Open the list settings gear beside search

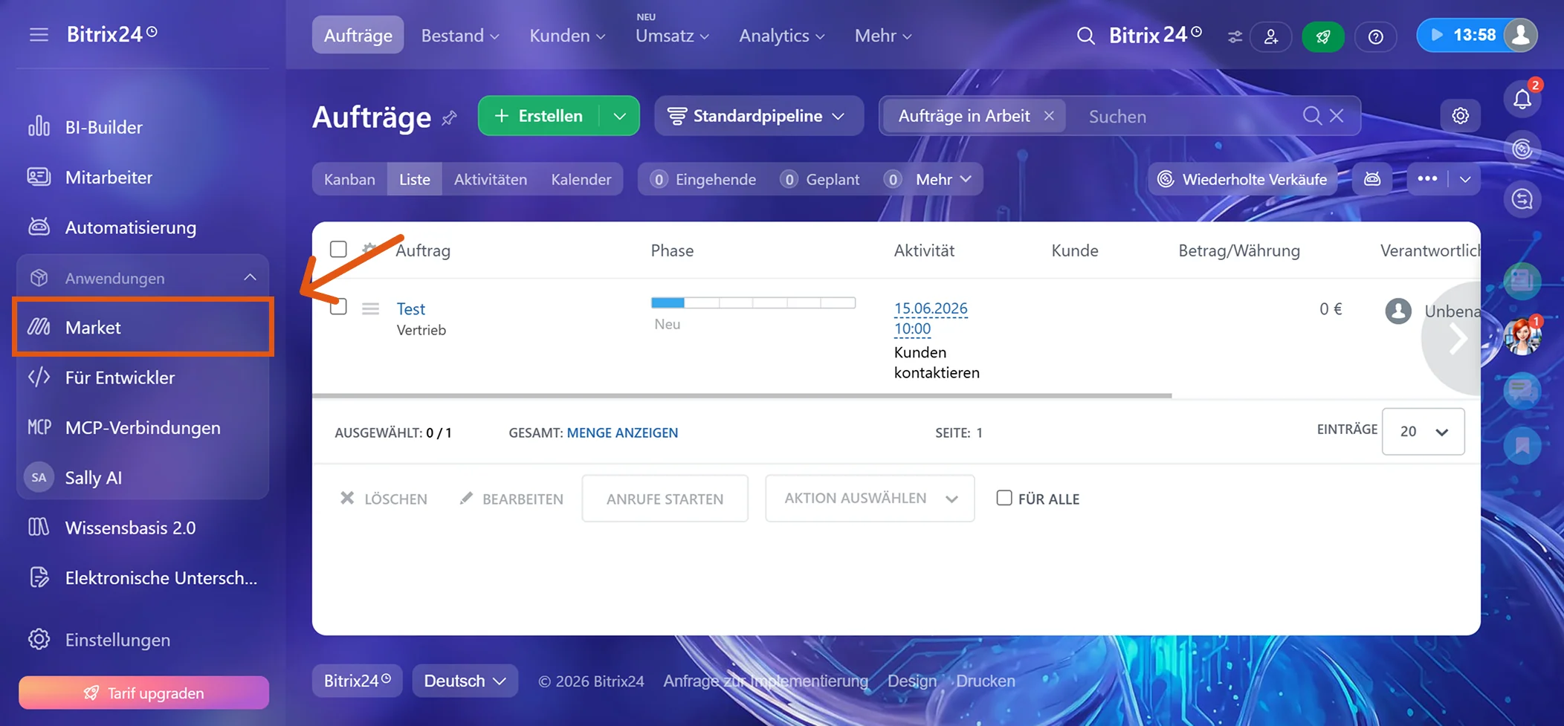(x=1460, y=116)
